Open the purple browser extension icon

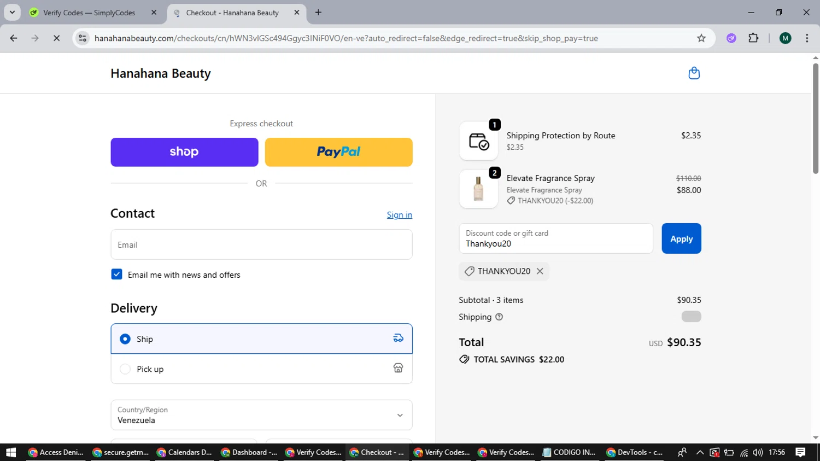click(731, 38)
